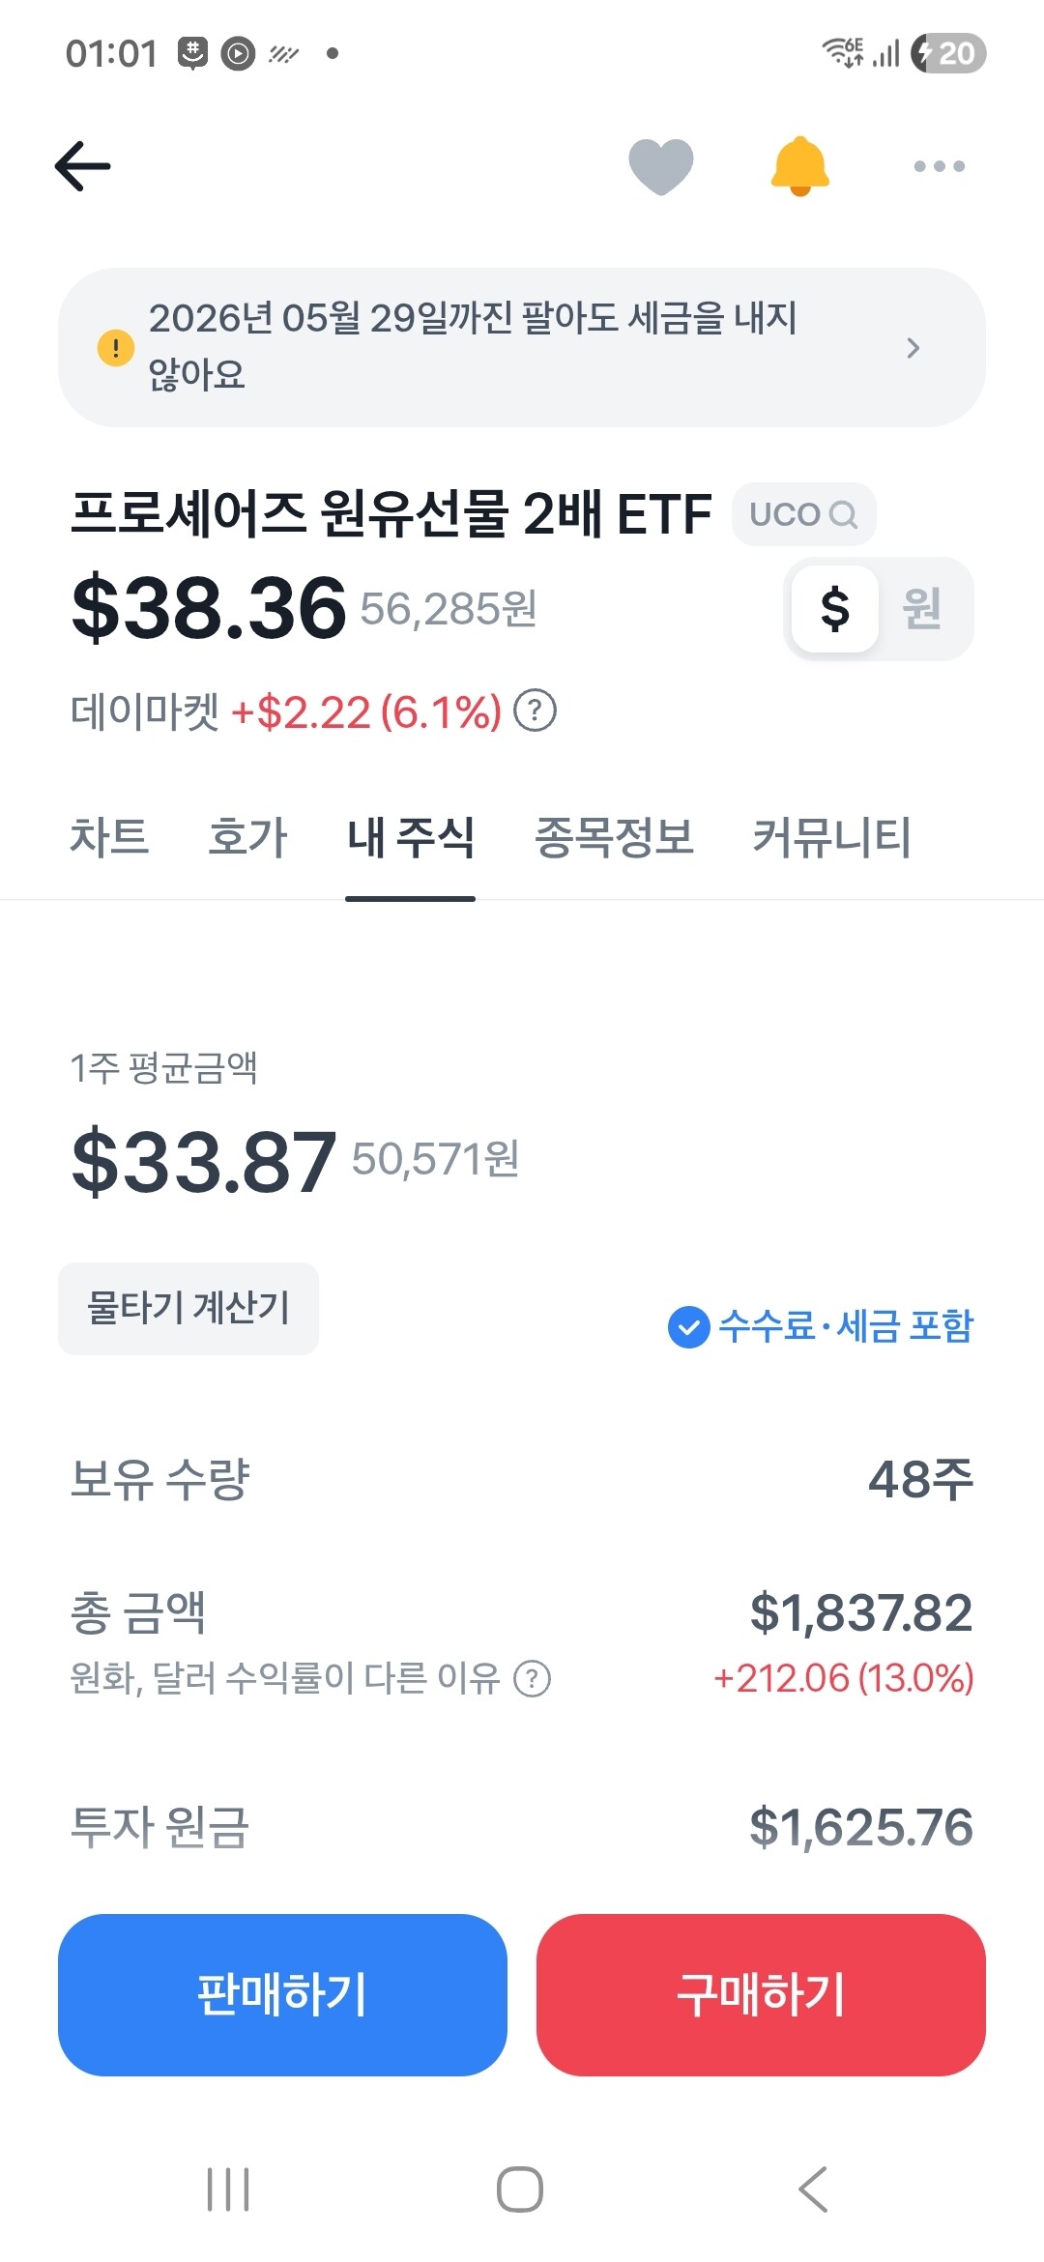Expand the tax notice banner chevron

pyautogui.click(x=913, y=347)
